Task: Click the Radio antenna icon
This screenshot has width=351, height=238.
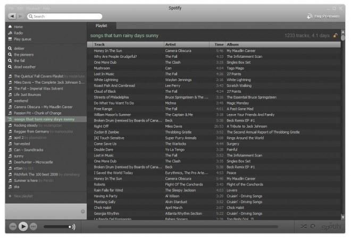Action: pos(10,33)
